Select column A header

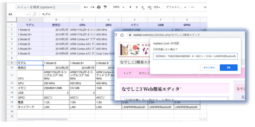[x=30, y=20]
